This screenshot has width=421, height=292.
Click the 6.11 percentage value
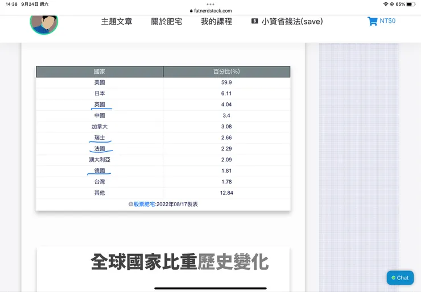pos(226,94)
